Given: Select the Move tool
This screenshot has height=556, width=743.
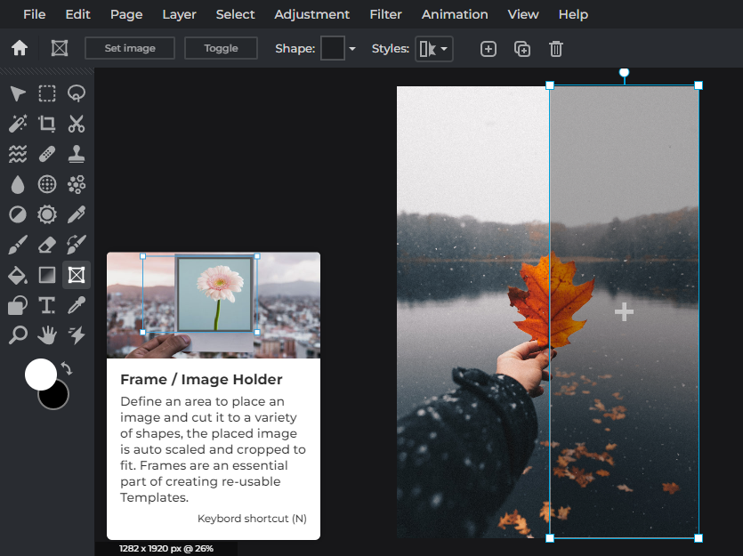Looking at the screenshot, I should point(17,93).
